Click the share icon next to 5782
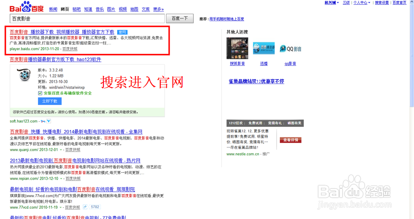 pos(85,207)
